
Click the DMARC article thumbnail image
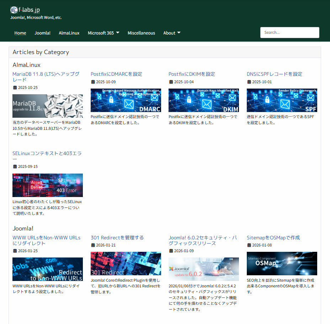pyautogui.click(x=126, y=100)
